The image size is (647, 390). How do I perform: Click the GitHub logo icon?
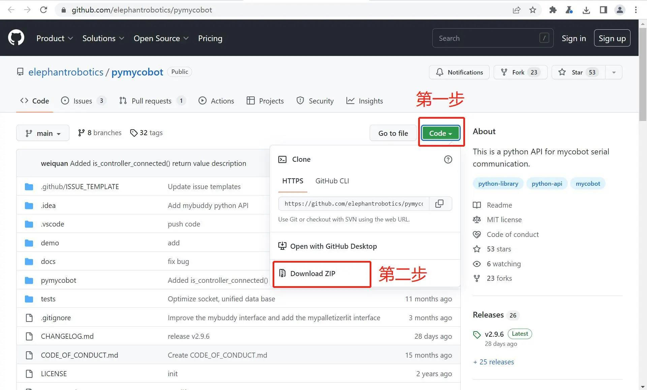pos(16,38)
